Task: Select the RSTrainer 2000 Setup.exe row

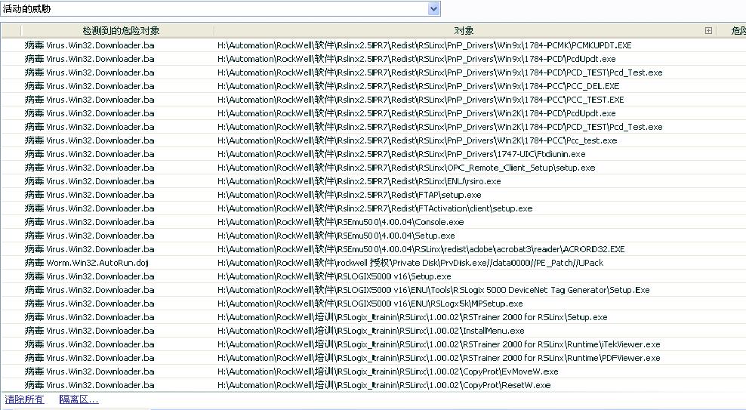Action: 373,317
